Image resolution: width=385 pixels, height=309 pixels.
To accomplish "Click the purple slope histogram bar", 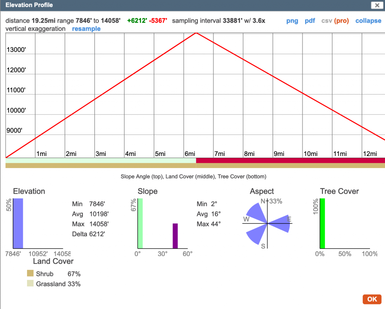I will [175, 236].
